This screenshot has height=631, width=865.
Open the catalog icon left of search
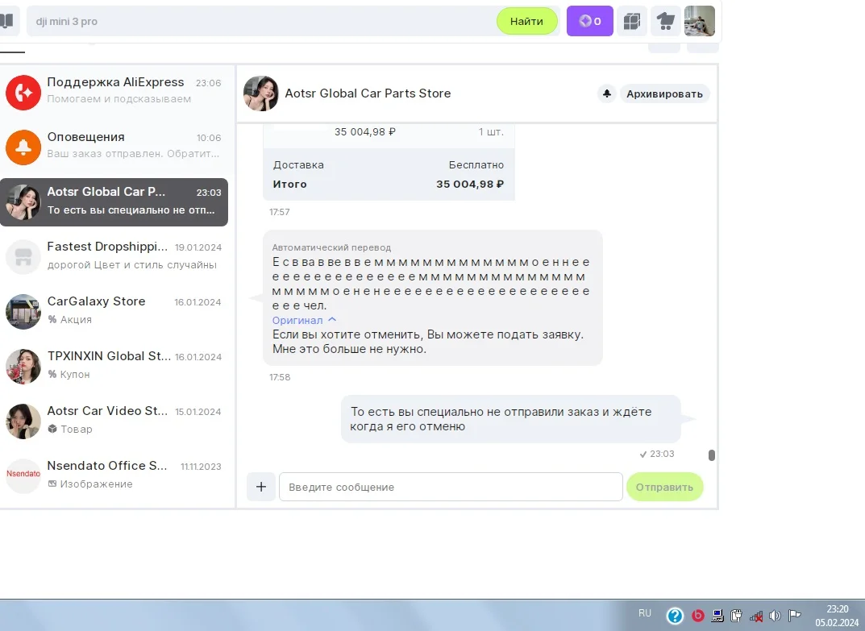point(6,21)
